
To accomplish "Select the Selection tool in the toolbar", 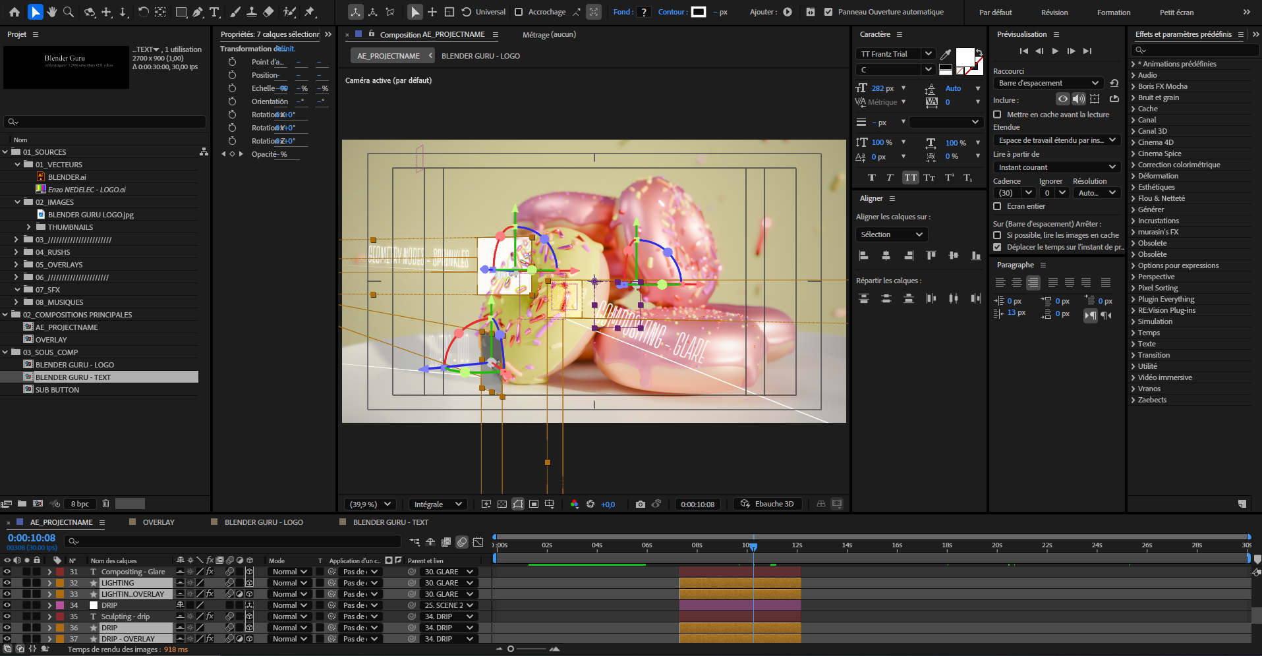I will 34,12.
